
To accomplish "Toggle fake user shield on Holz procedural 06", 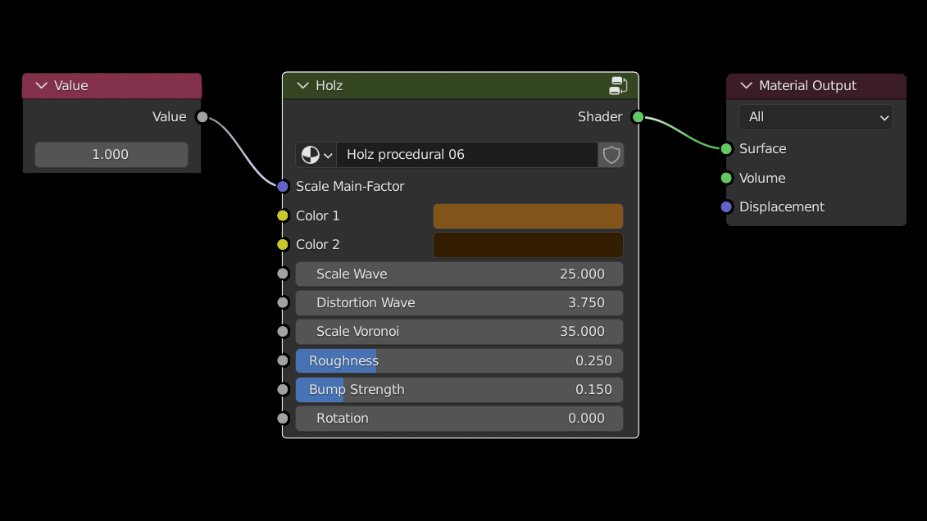I will [x=611, y=155].
